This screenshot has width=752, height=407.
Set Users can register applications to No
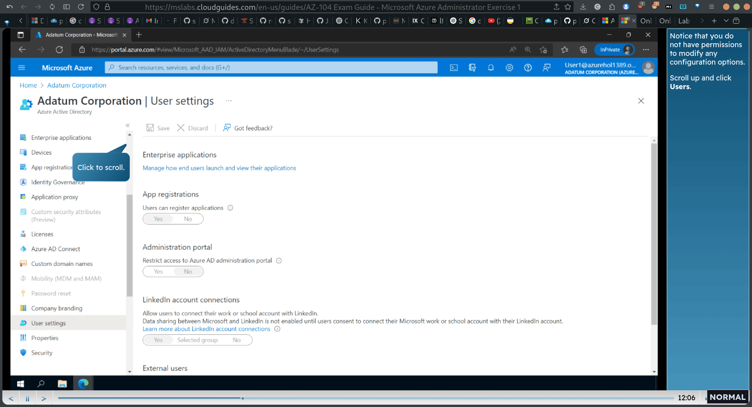(188, 219)
